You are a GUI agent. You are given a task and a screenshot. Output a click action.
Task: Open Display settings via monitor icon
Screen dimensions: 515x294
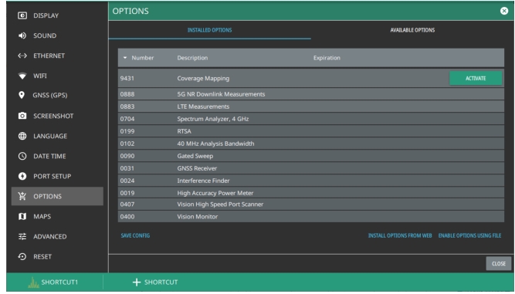(x=22, y=15)
